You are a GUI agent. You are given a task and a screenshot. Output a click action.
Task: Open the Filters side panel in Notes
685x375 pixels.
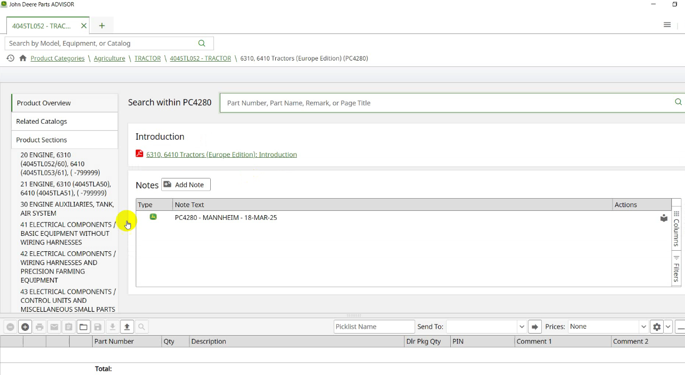point(676,268)
